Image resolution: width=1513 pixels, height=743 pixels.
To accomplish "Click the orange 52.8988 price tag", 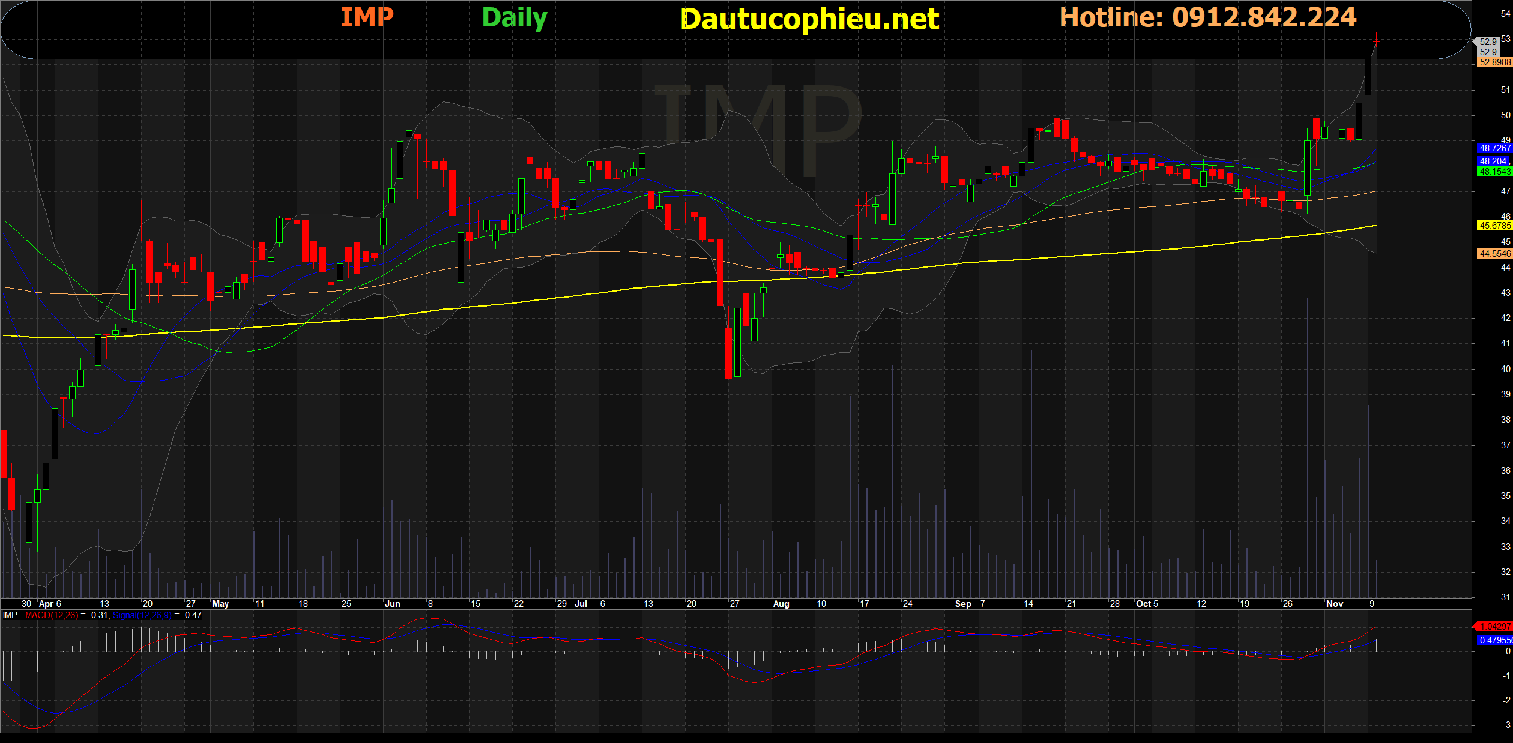I will (1494, 62).
